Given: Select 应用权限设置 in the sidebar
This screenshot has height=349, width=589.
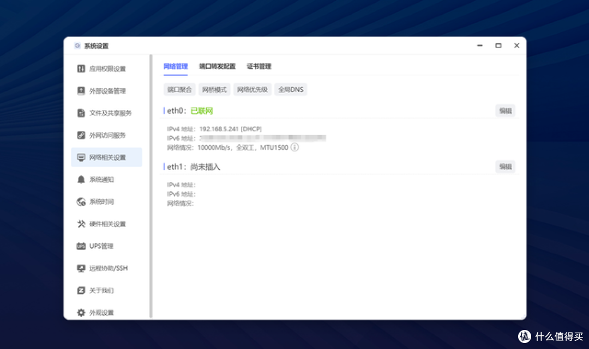Looking at the screenshot, I should 106,69.
